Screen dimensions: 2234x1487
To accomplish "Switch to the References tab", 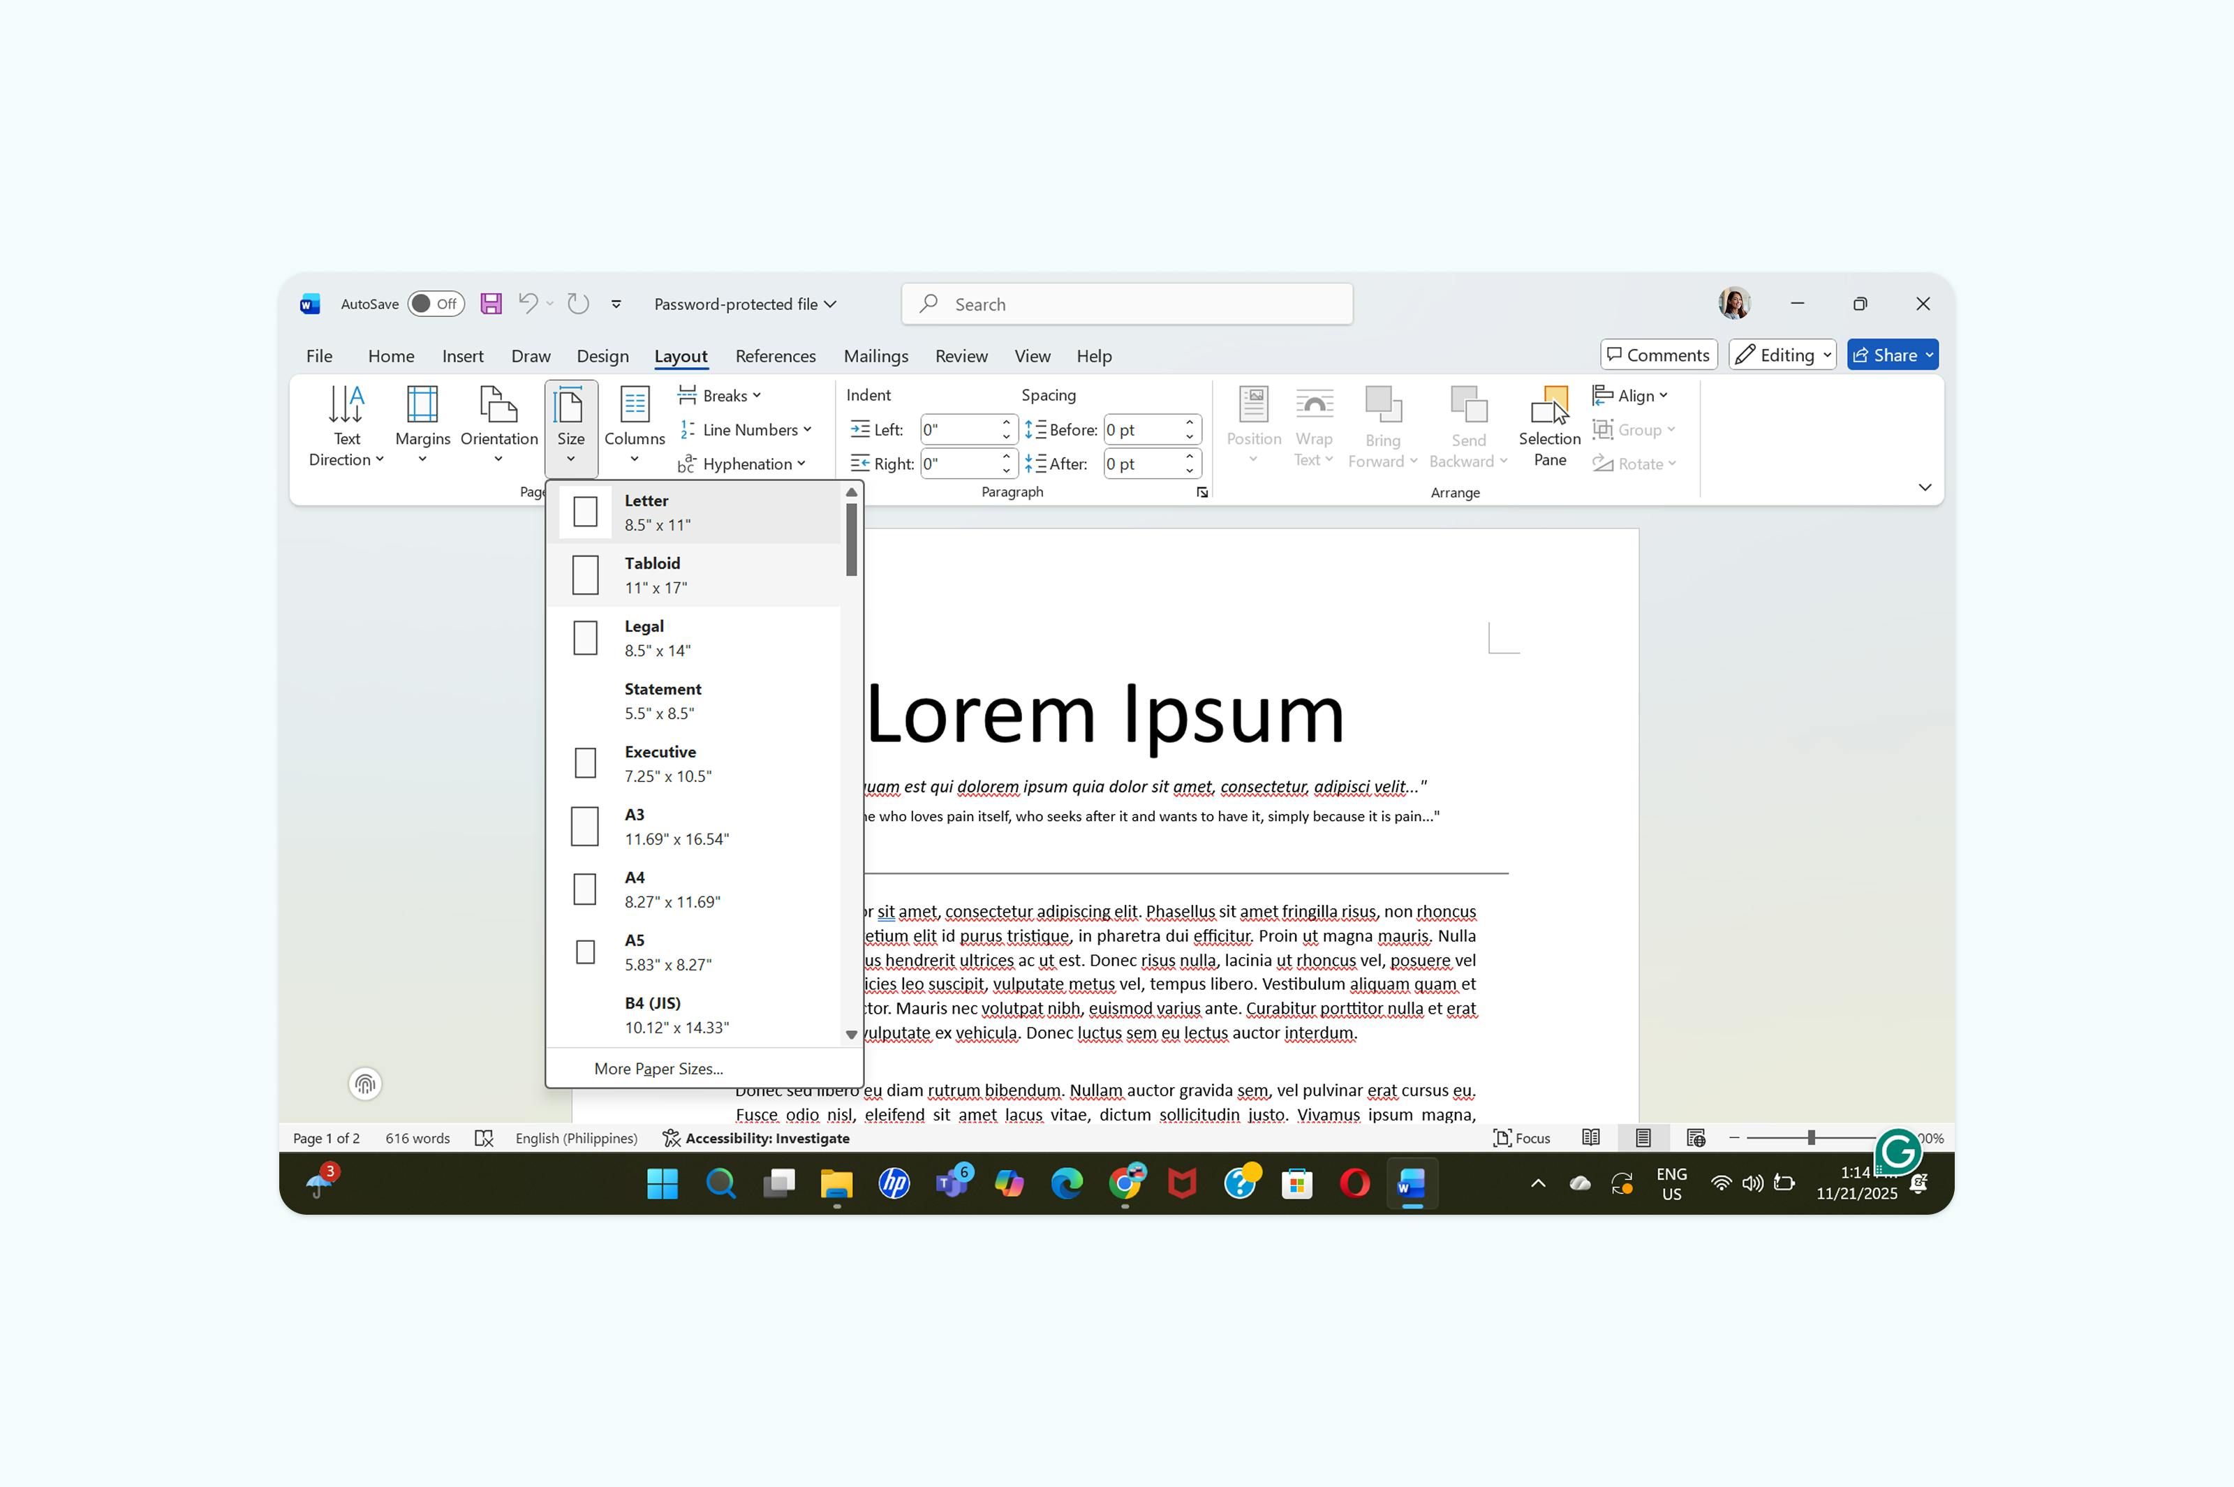I will pos(776,355).
